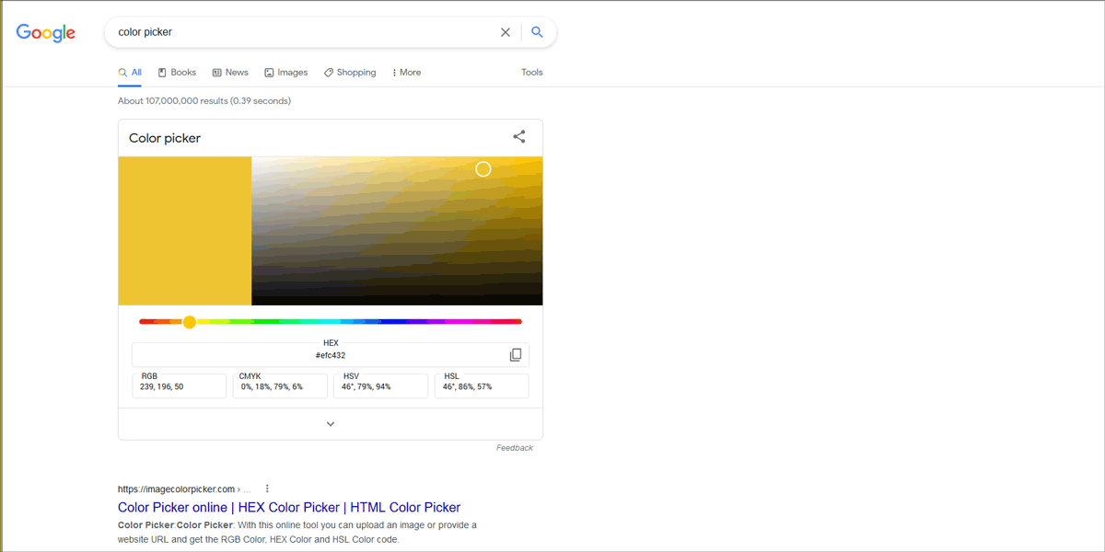
Task: Open the More search options menu
Action: pyautogui.click(x=406, y=73)
